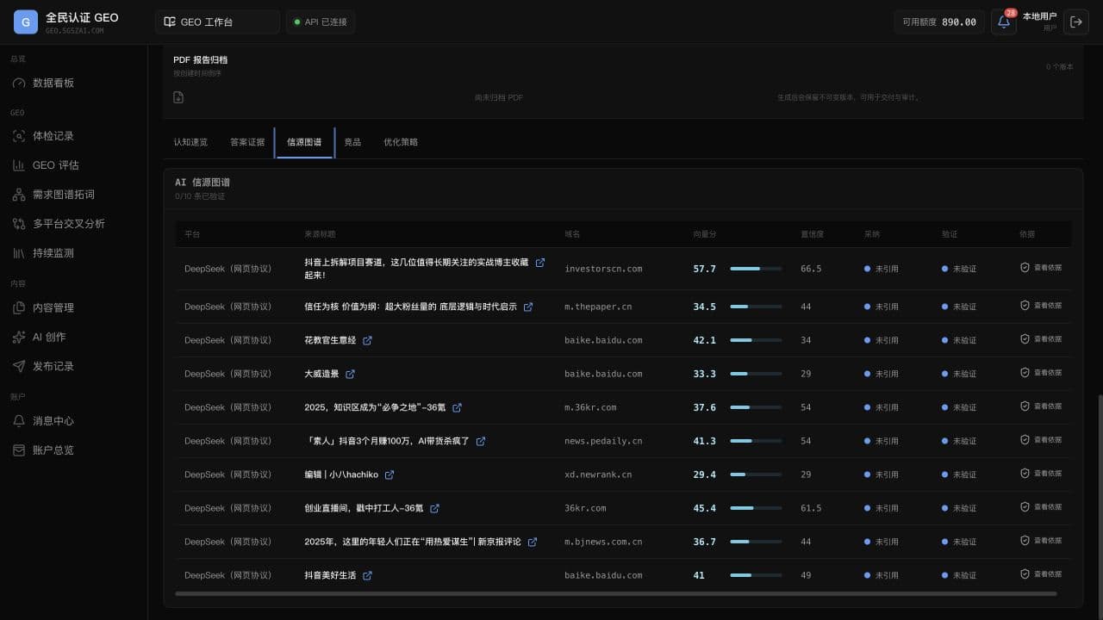
Task: Open external link icon for 大威造景
Action: [x=350, y=374]
